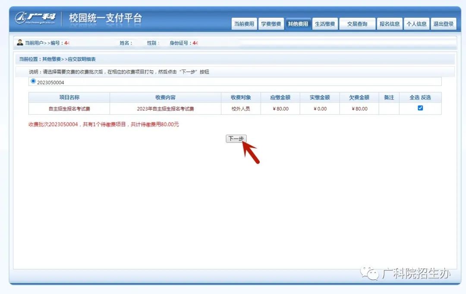Toggle checkbox for 自主招生报名考试费 row
Image resolution: width=466 pixels, height=294 pixels.
420,108
